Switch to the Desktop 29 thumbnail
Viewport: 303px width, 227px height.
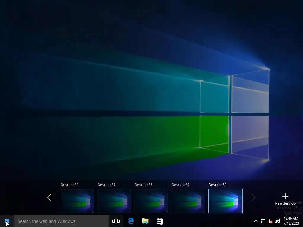coord(188,201)
